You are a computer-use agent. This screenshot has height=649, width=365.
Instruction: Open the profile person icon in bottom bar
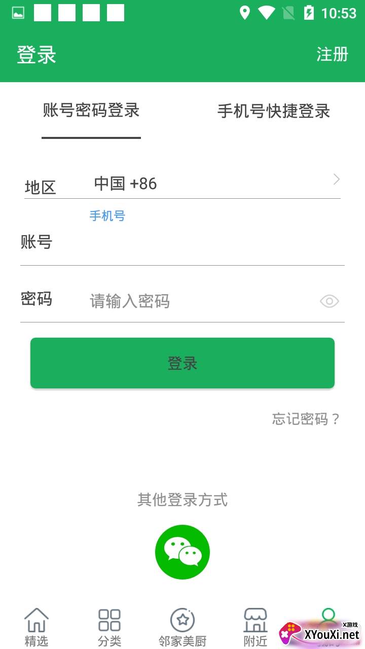point(328,617)
